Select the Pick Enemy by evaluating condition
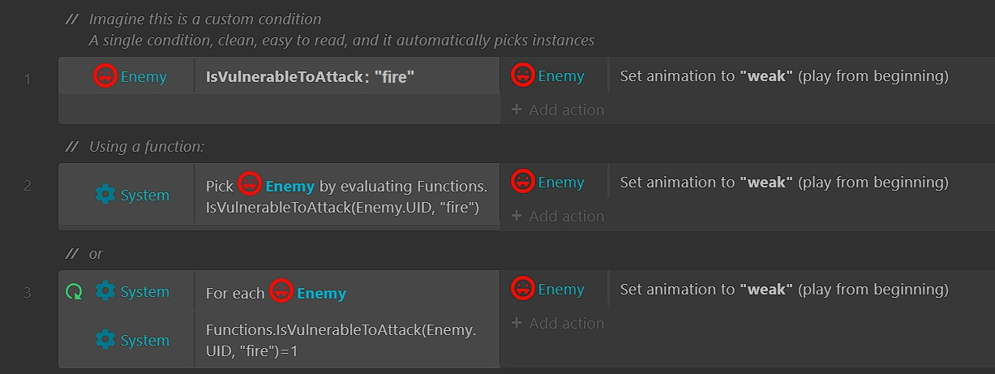Image resolution: width=995 pixels, height=374 pixels. tap(346, 197)
